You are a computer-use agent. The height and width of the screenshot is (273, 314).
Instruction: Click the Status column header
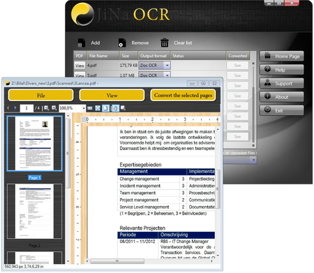(198, 56)
